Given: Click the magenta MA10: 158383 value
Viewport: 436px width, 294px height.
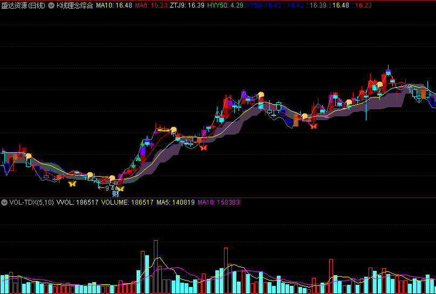Looking at the screenshot, I should pyautogui.click(x=219, y=202).
